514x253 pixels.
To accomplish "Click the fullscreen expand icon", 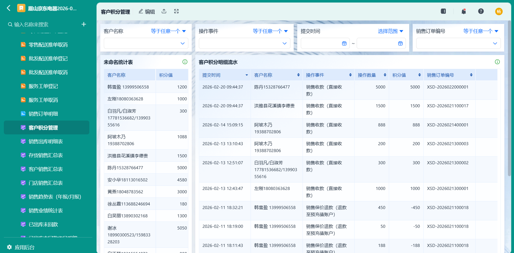I will [176, 11].
